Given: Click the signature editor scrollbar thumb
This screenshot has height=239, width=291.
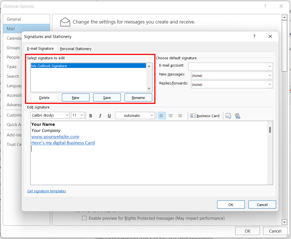Looking at the screenshot, I should click(x=270, y=130).
